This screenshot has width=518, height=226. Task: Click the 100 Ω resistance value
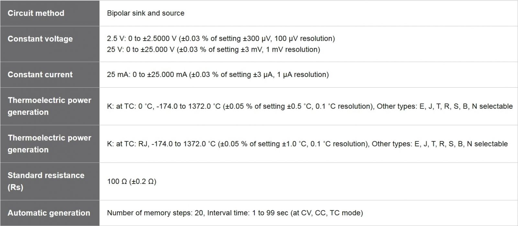point(117,181)
